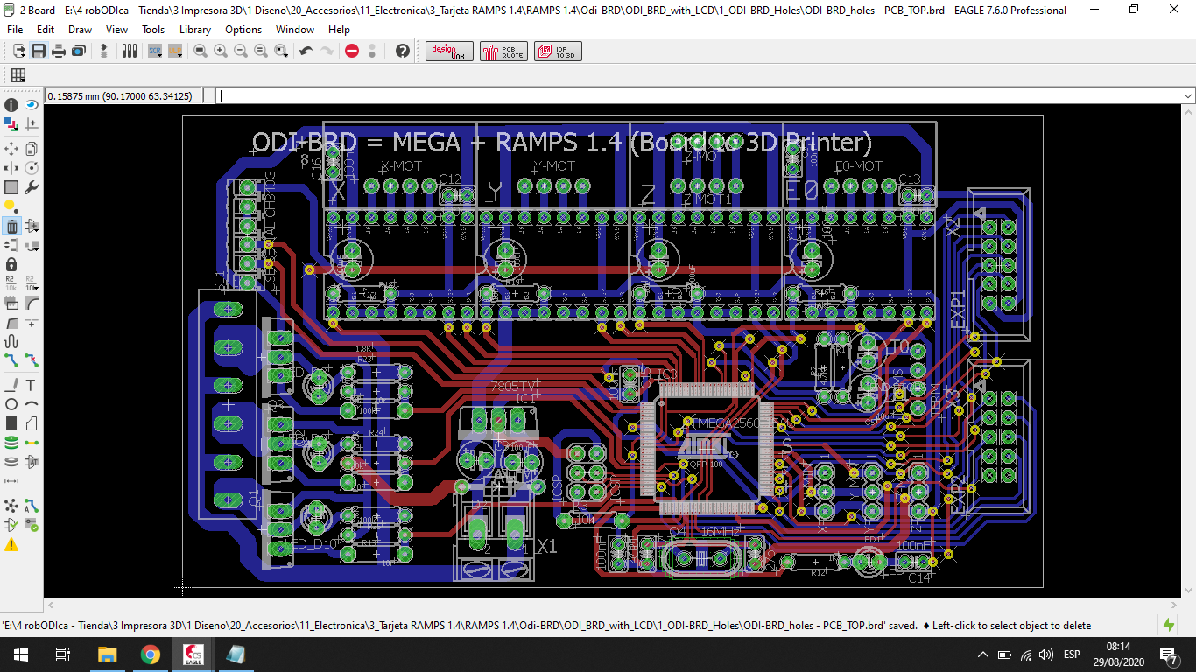The image size is (1196, 672).
Task: Select the Miter tool
Action: coord(32,304)
